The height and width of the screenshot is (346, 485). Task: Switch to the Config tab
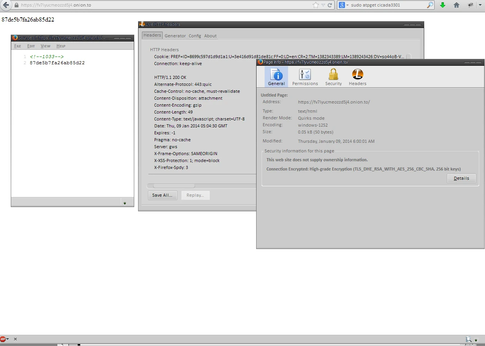(x=195, y=36)
